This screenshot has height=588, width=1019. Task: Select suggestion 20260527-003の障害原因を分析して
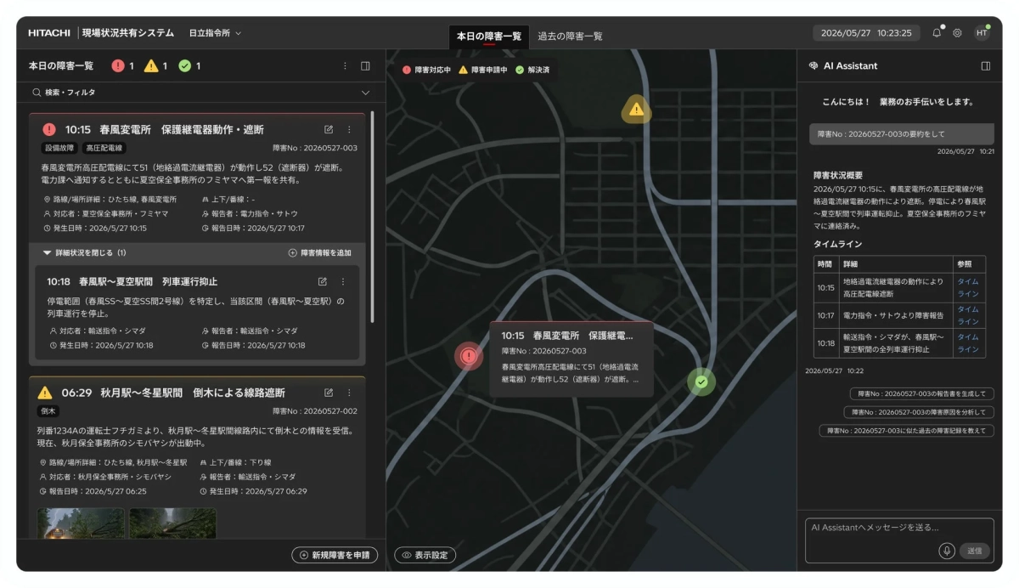(918, 412)
